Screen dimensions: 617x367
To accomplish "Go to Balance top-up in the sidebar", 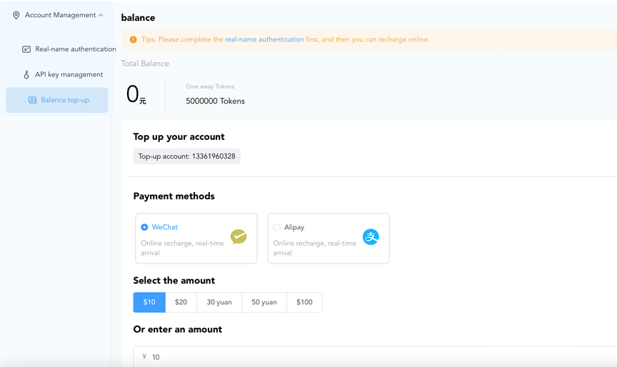I will click(x=65, y=100).
